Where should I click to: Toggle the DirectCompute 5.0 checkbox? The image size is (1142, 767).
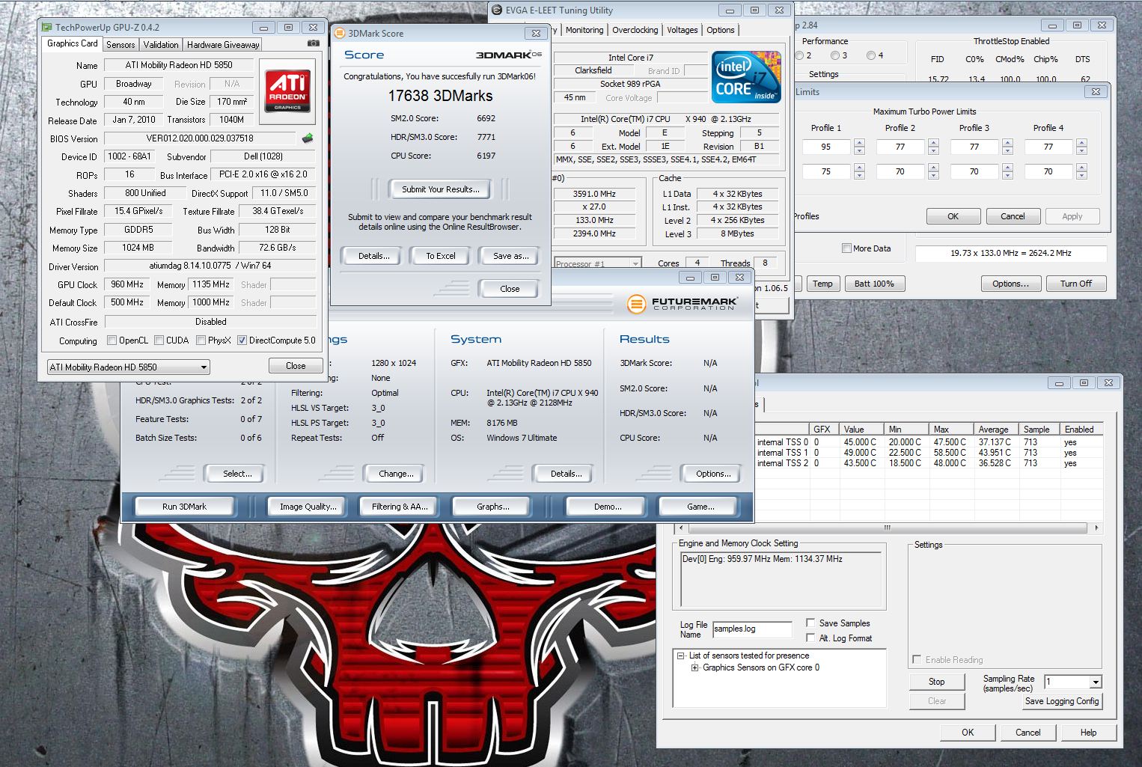point(242,340)
